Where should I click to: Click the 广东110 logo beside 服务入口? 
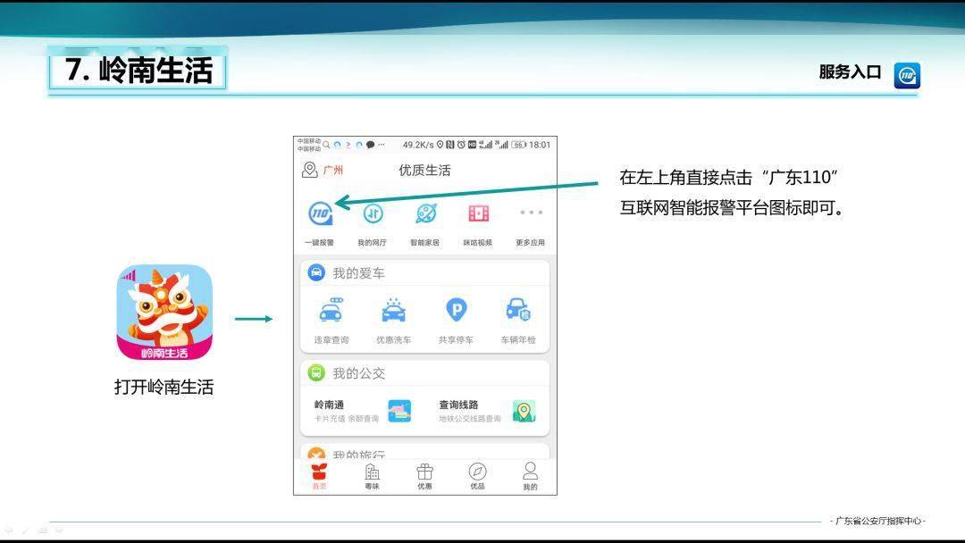[907, 75]
